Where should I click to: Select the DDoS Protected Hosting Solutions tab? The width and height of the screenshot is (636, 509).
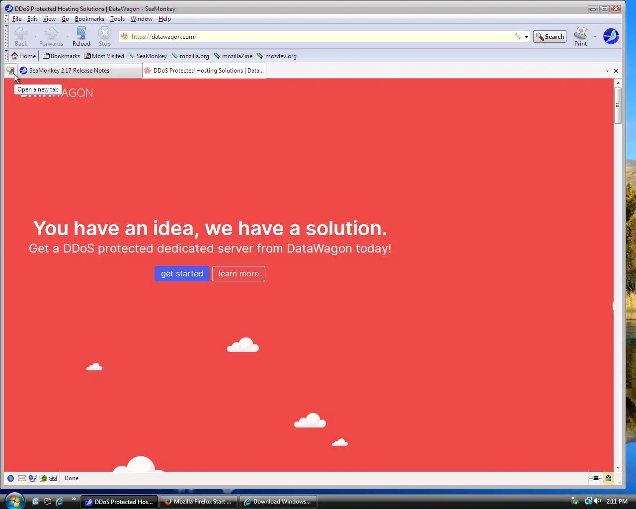[204, 71]
